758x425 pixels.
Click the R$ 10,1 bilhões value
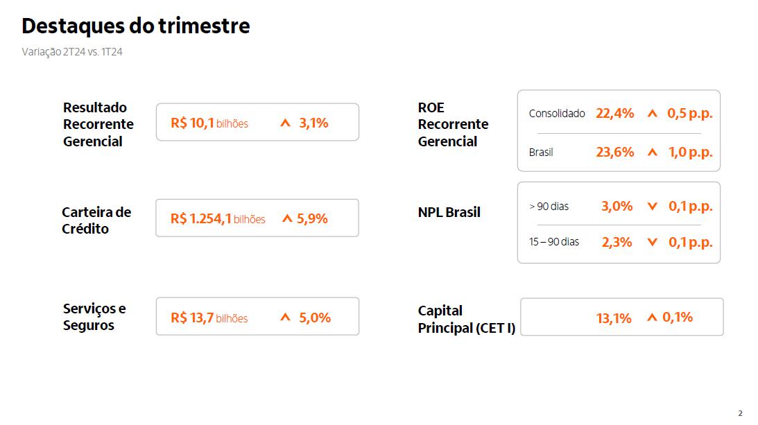tap(209, 123)
